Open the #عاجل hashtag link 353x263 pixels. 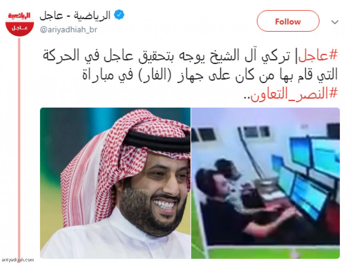coord(318,55)
